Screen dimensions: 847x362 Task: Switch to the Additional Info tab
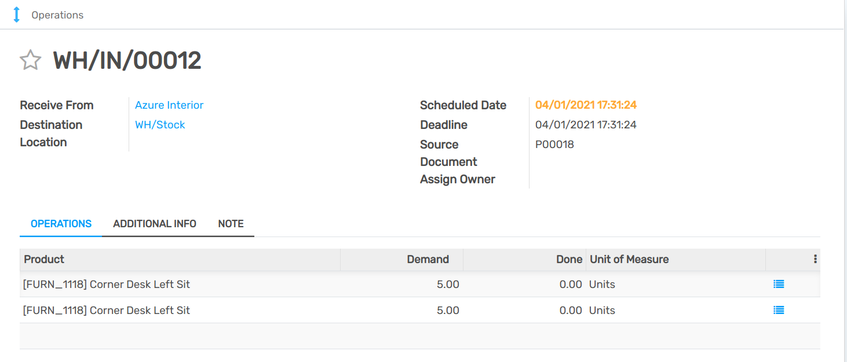pyautogui.click(x=155, y=224)
